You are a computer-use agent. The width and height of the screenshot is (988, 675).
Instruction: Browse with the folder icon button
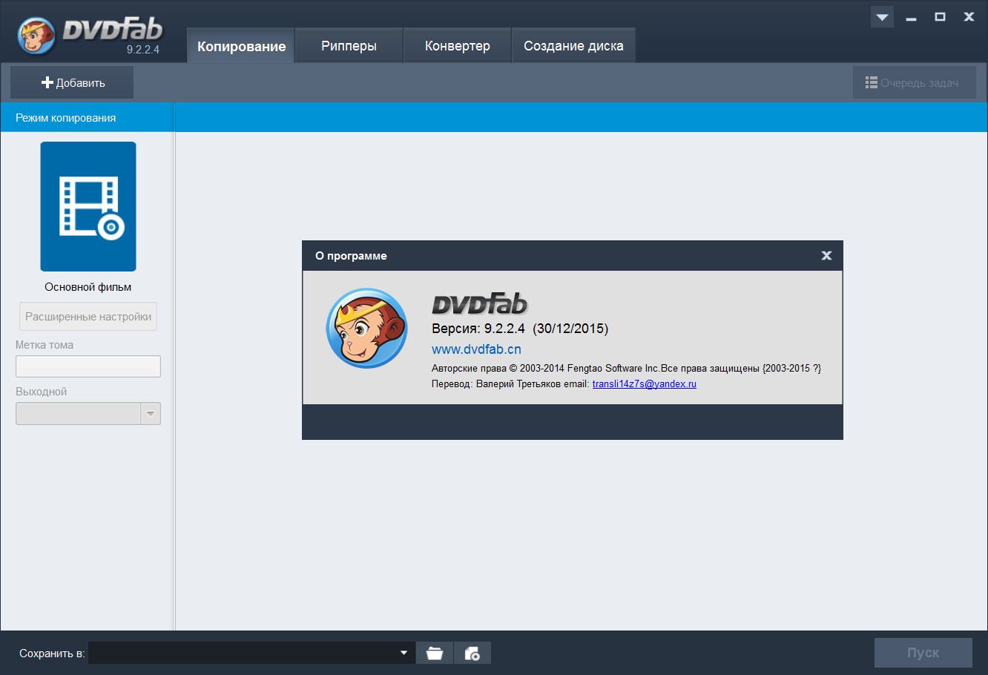pos(435,653)
